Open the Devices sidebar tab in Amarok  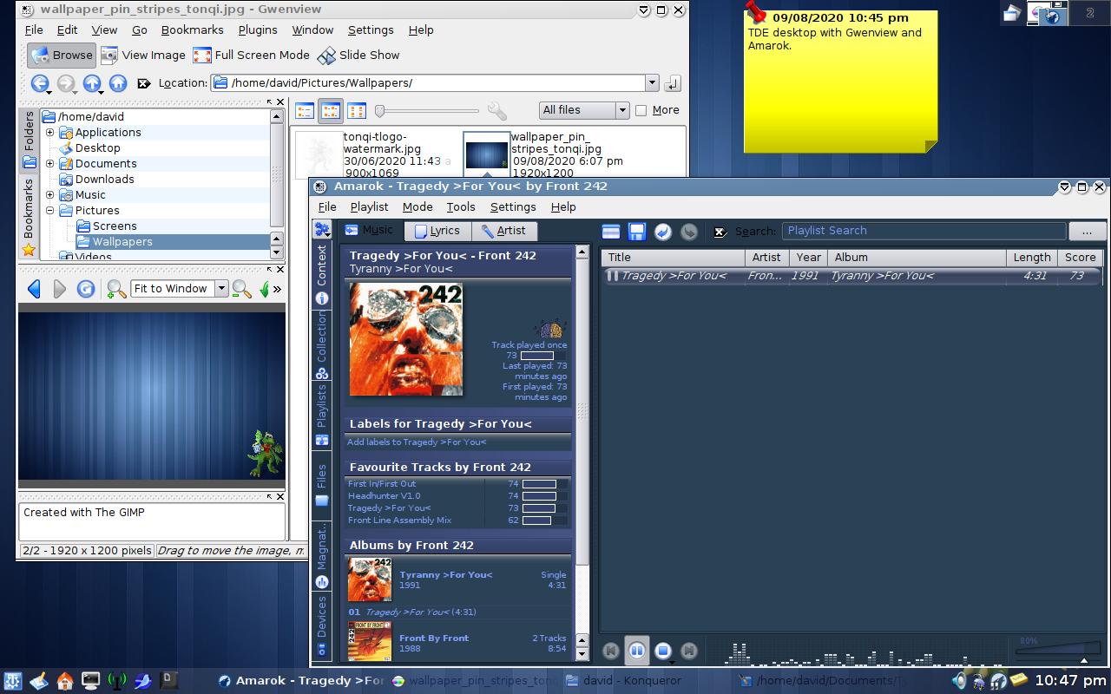322,626
